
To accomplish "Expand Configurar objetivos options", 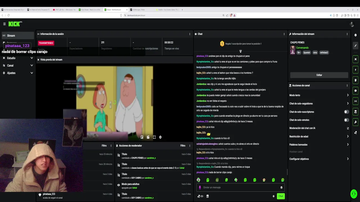I will click(x=319, y=159).
